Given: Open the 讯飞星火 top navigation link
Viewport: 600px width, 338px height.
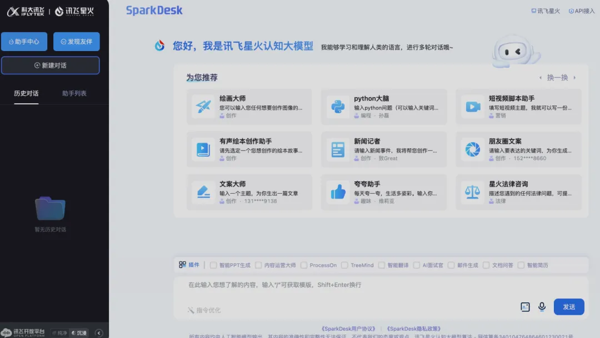Looking at the screenshot, I should (x=546, y=11).
